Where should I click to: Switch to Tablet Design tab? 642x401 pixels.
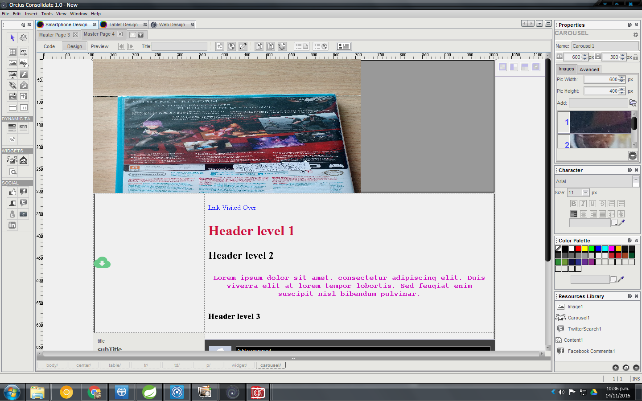[123, 25]
